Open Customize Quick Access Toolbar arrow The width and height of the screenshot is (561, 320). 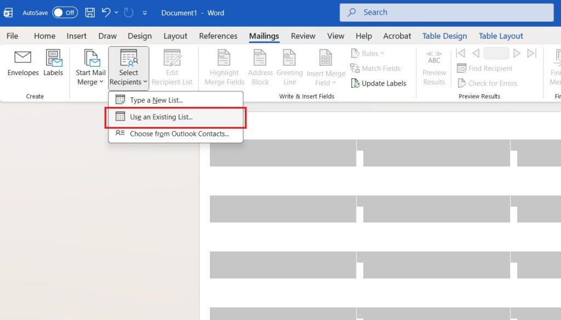pyautogui.click(x=145, y=13)
